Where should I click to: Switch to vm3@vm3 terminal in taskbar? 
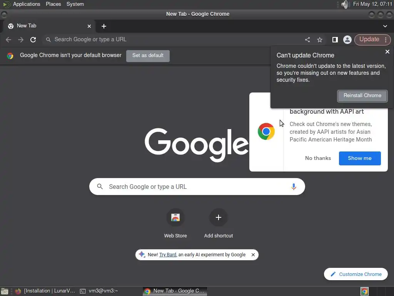click(99, 291)
